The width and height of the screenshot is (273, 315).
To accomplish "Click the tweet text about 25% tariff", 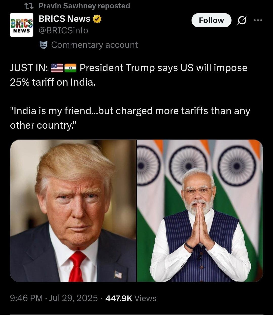I will [x=129, y=75].
